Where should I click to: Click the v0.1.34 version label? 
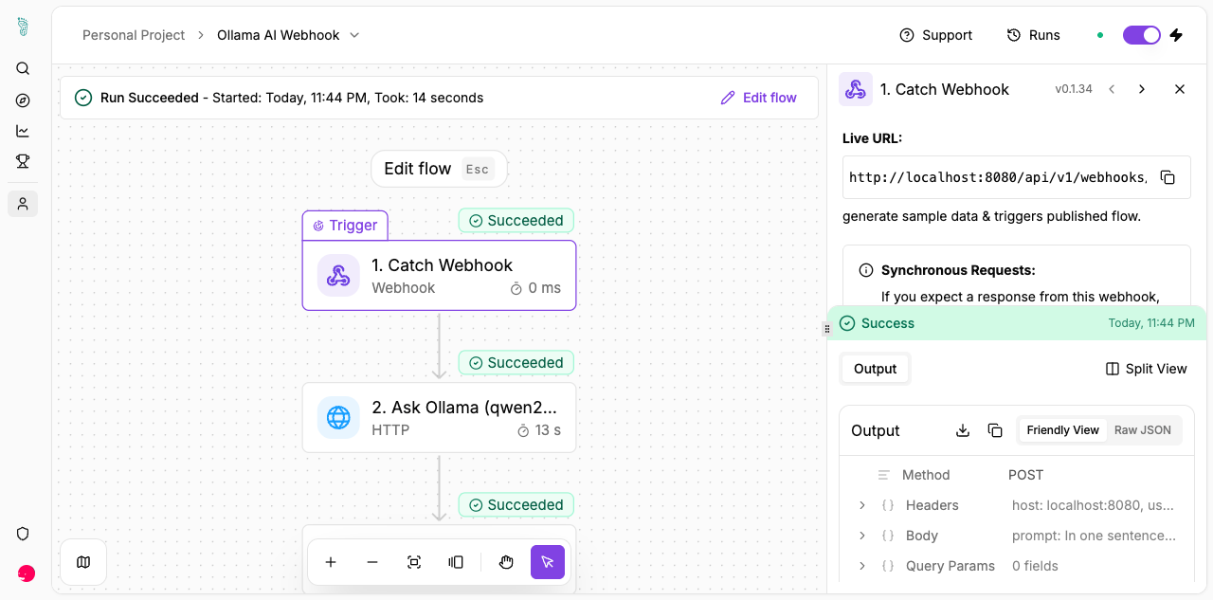[x=1074, y=89]
